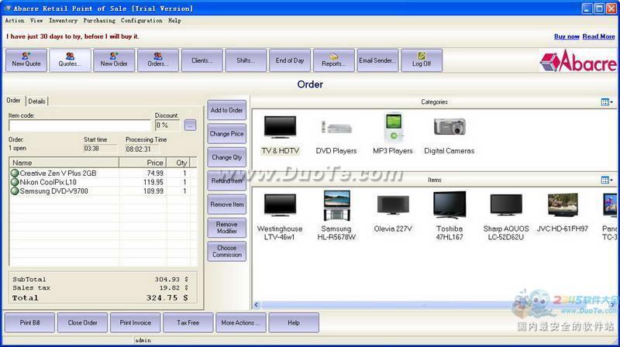Open the Inventory menu
This screenshot has width=620, height=347.
point(64,20)
